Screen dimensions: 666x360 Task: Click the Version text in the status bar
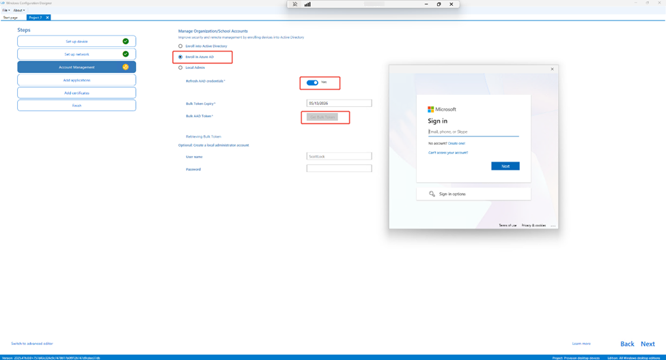[x=51, y=358]
